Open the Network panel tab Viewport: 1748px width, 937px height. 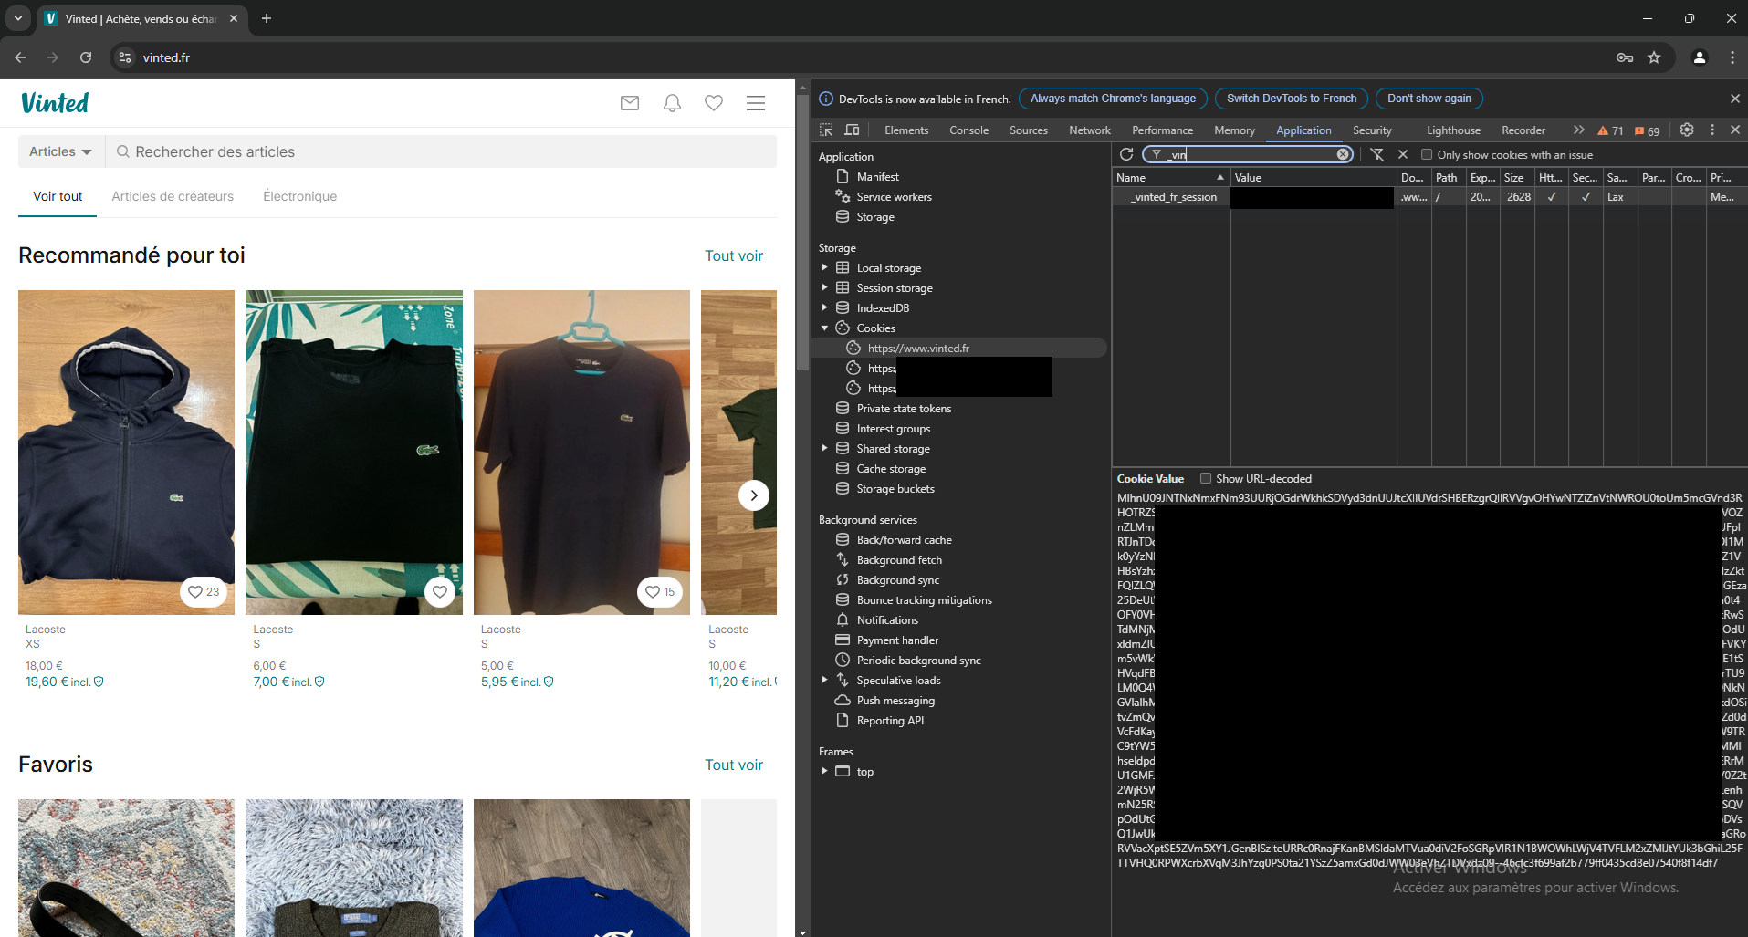1090,130
